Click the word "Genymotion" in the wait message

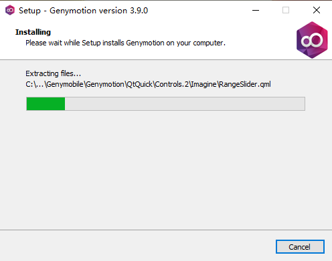click(x=145, y=43)
